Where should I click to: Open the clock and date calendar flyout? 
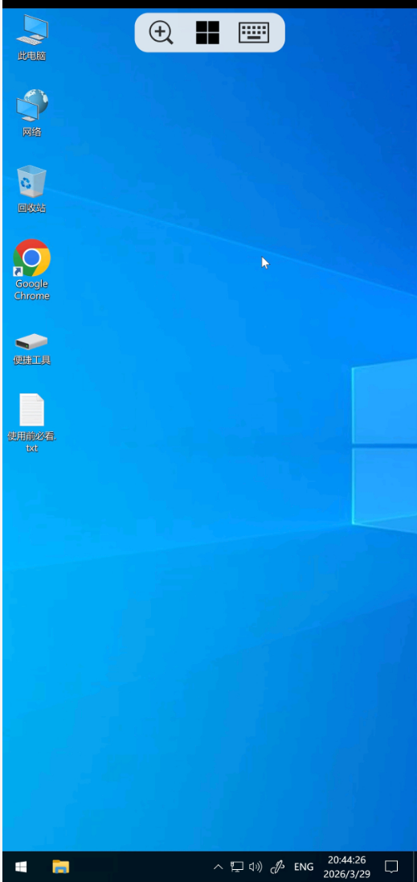(346, 867)
